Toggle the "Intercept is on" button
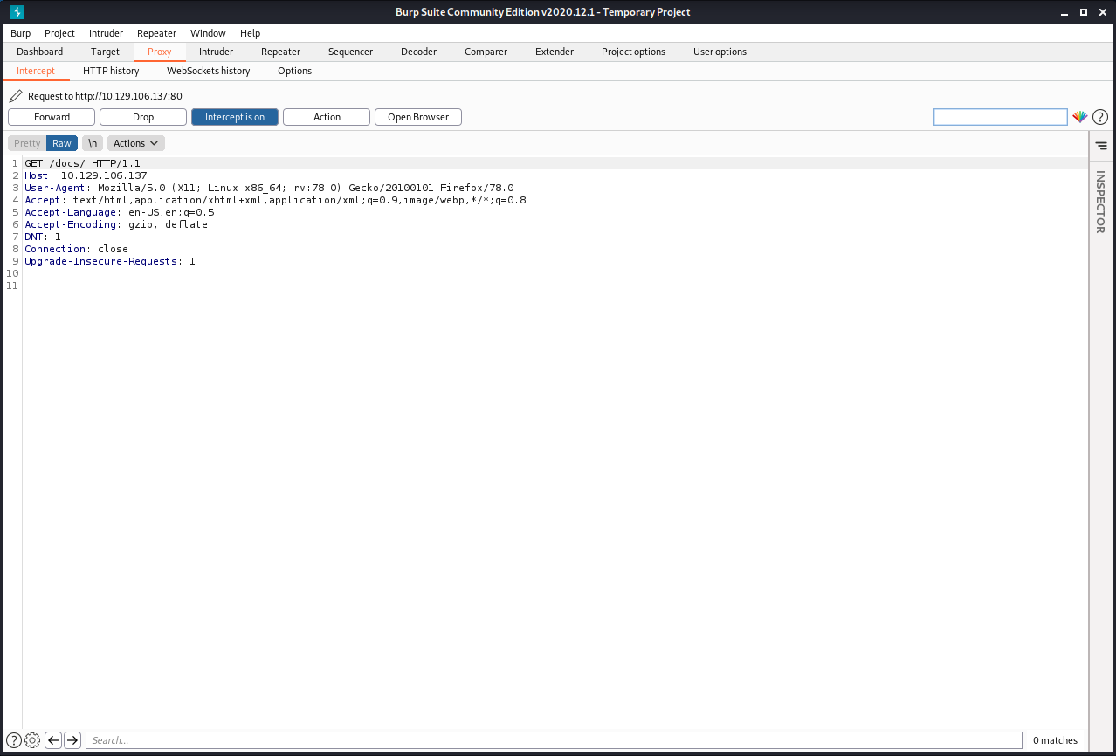1116x756 pixels. (x=234, y=117)
